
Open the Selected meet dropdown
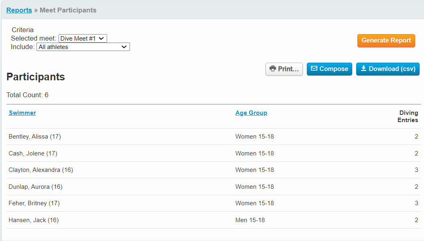pos(83,39)
